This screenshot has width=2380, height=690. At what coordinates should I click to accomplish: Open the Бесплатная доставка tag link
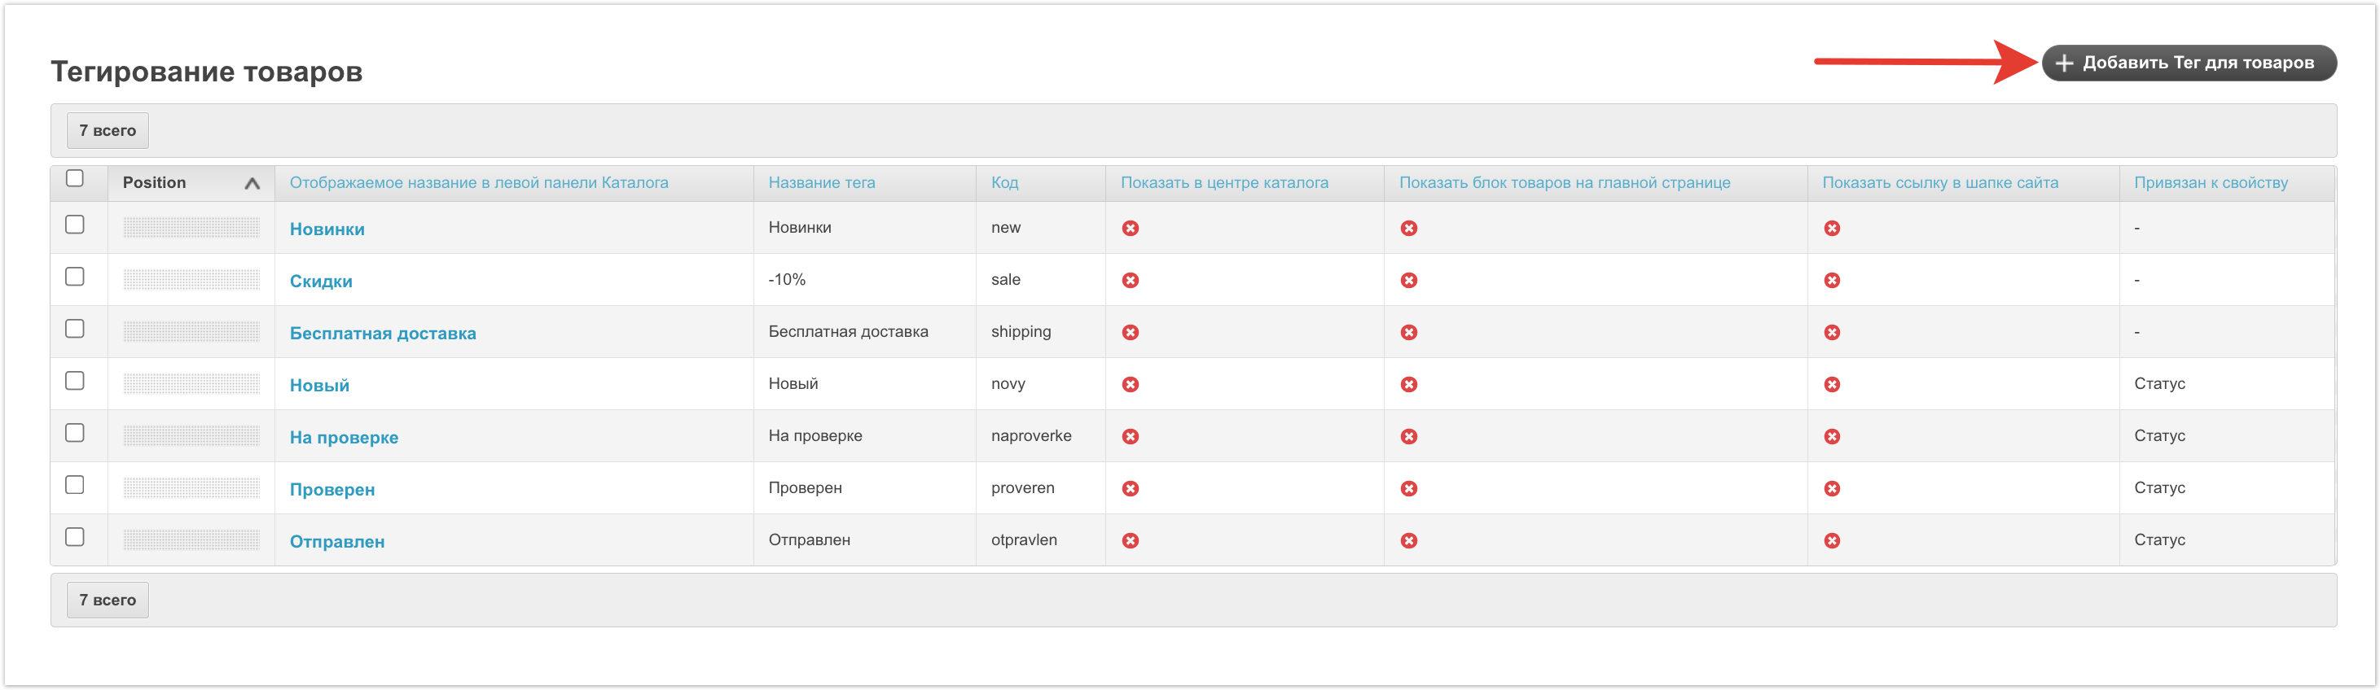tap(383, 333)
